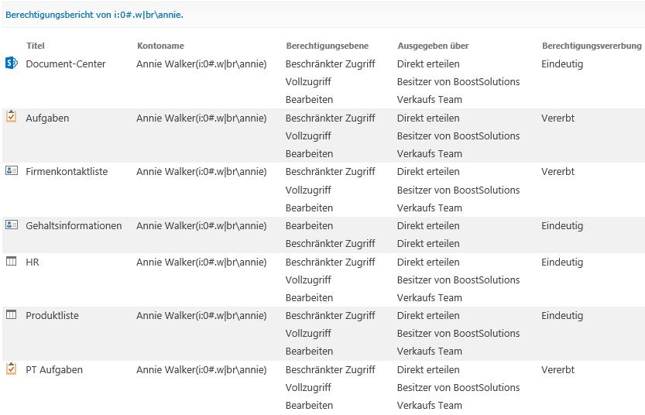
Task: Click Annie Walker account in PT Aufgaben row
Action: coord(201,370)
